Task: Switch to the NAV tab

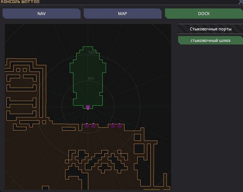Action: click(41, 14)
